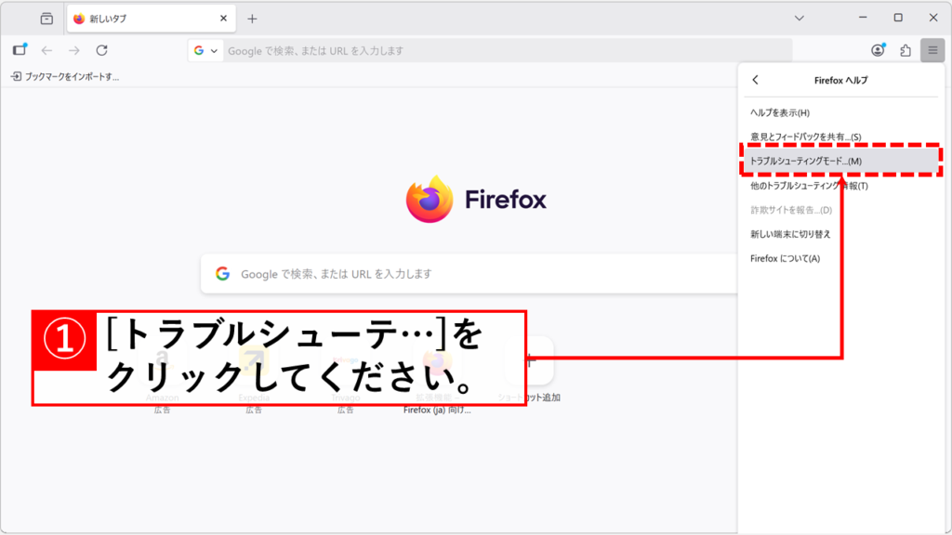Screen dimensions: 952x535
Task: Go back using the Firefox ヘルプ panel chevron
Action: pos(755,80)
